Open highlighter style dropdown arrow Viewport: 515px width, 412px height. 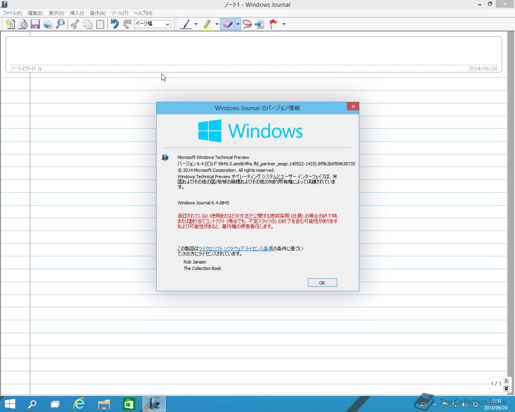pos(217,24)
